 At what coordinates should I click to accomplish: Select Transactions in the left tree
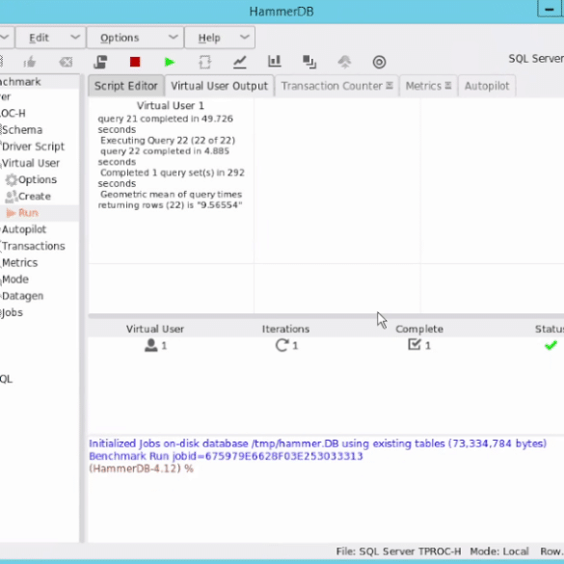tap(33, 246)
